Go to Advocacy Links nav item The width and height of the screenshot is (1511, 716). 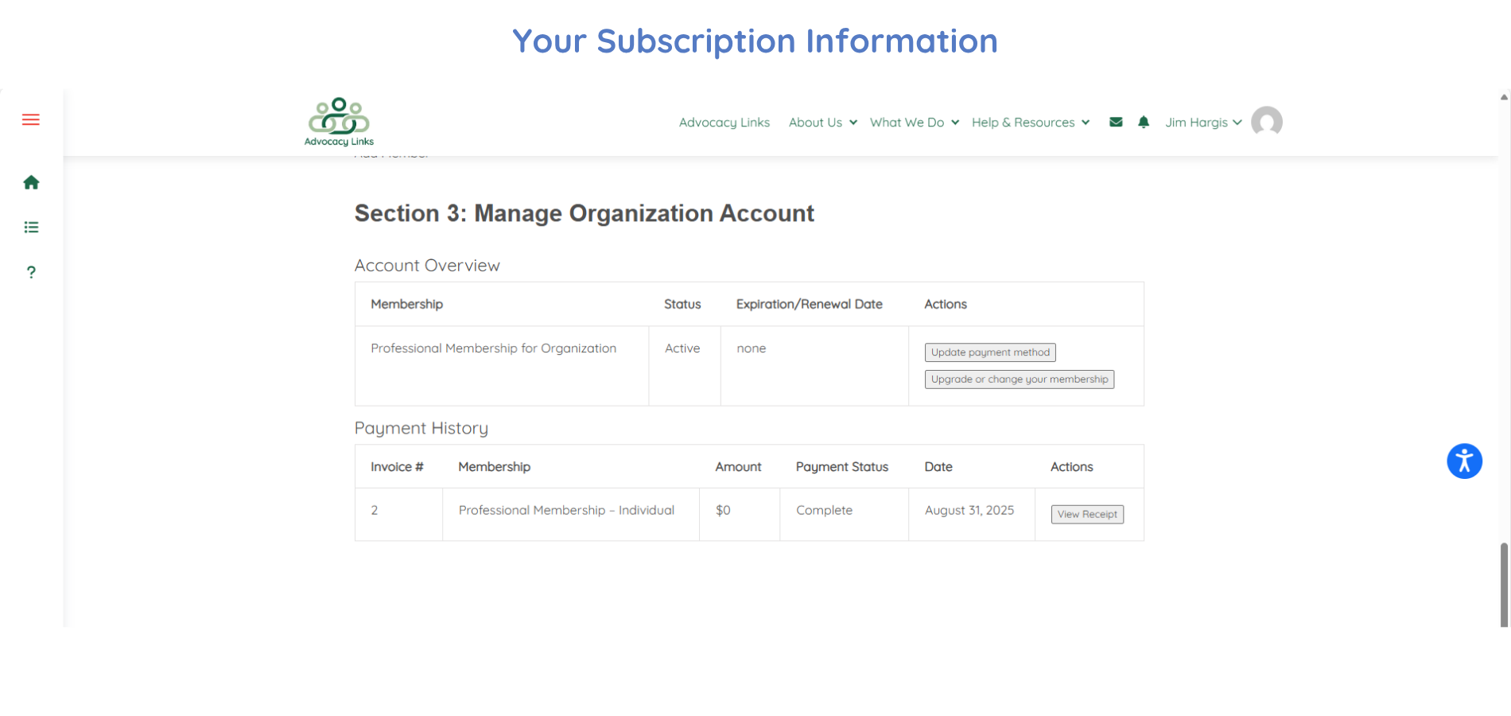coord(724,123)
